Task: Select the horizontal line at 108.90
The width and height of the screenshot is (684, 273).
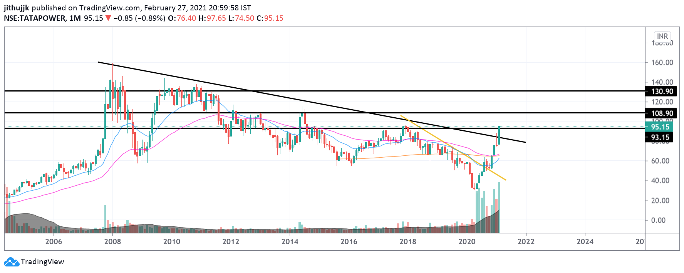Action: (325, 113)
